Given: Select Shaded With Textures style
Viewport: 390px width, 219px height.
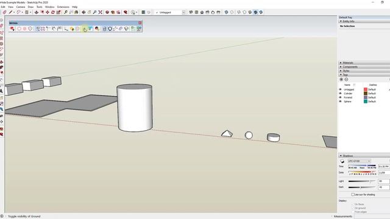Looking at the screenshot, I should (255, 12).
